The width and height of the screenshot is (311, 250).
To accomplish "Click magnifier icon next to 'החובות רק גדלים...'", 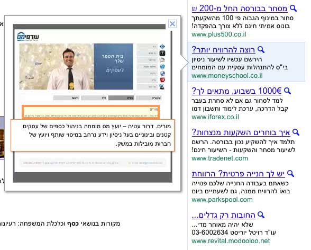I will 261,215.
